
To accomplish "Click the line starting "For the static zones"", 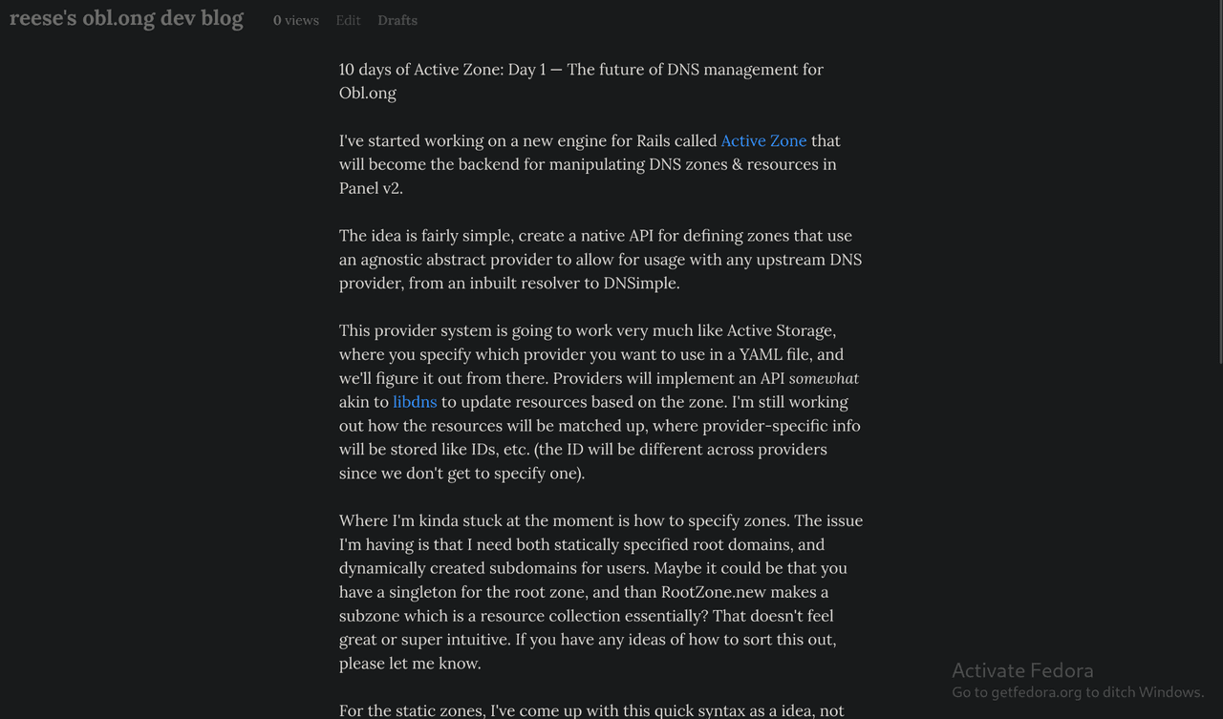I will [591, 710].
